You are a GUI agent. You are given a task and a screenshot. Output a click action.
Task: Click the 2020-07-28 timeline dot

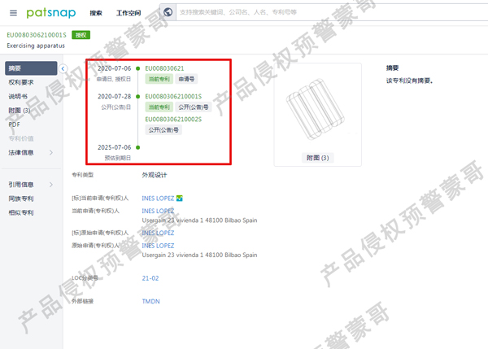tap(138, 97)
